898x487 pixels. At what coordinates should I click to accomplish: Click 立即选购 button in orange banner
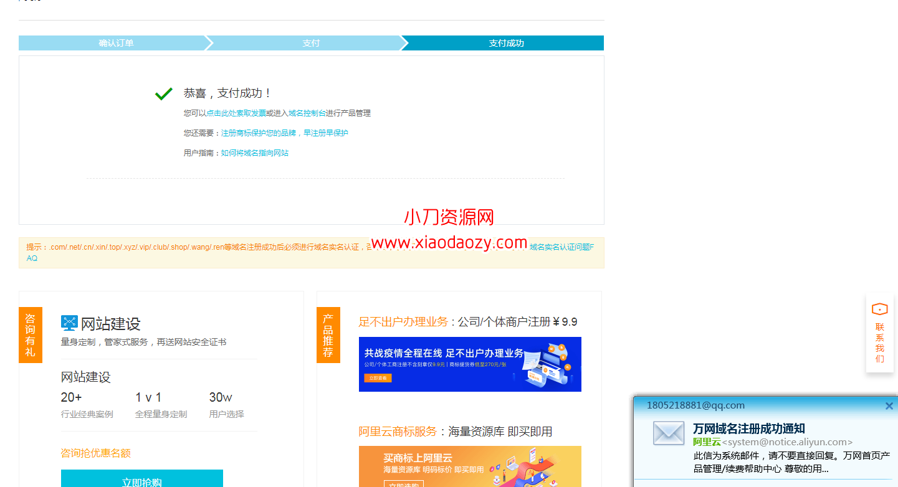point(403,484)
